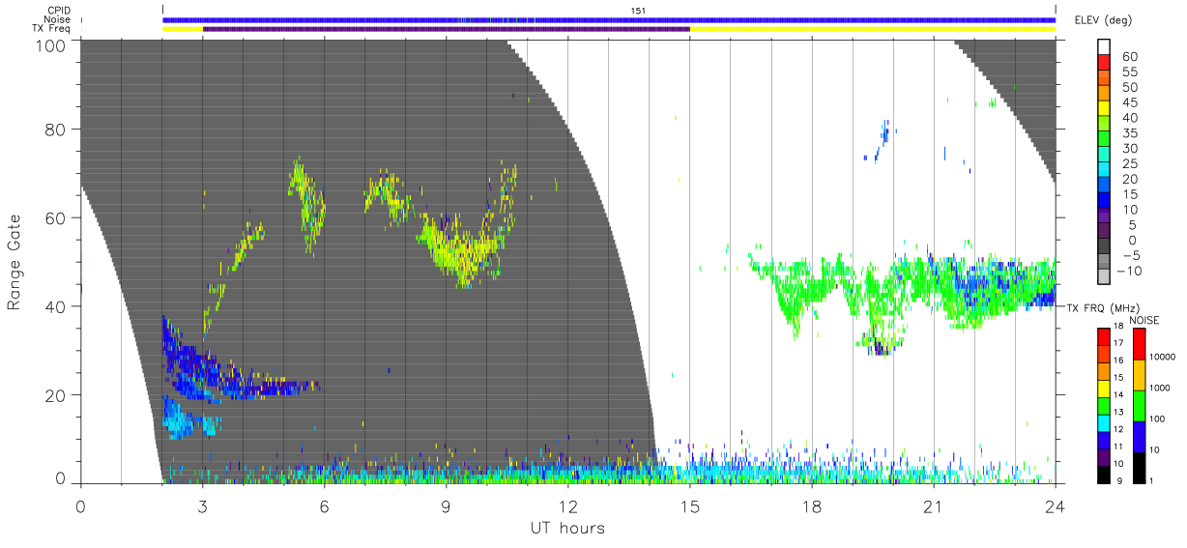Click the 60 label on ELEV colorbar

[x=1131, y=57]
